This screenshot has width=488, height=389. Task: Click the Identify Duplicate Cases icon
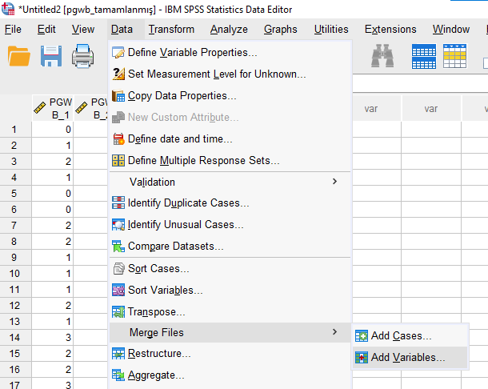pos(118,203)
